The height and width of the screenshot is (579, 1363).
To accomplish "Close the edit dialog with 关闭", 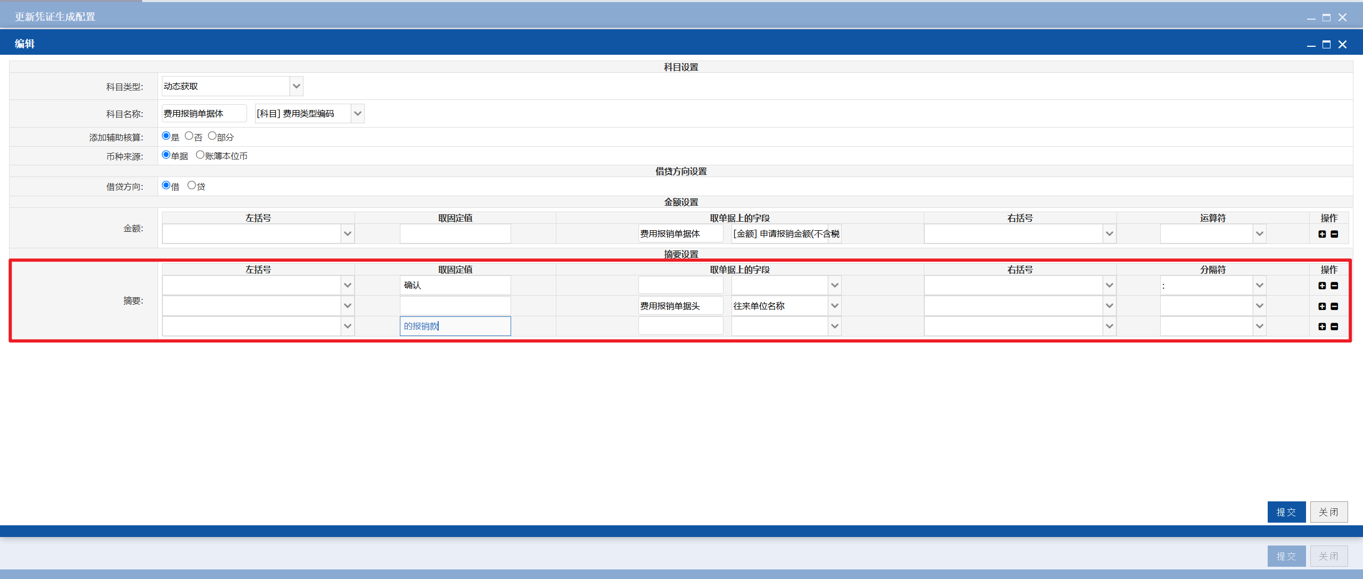I will [x=1329, y=512].
